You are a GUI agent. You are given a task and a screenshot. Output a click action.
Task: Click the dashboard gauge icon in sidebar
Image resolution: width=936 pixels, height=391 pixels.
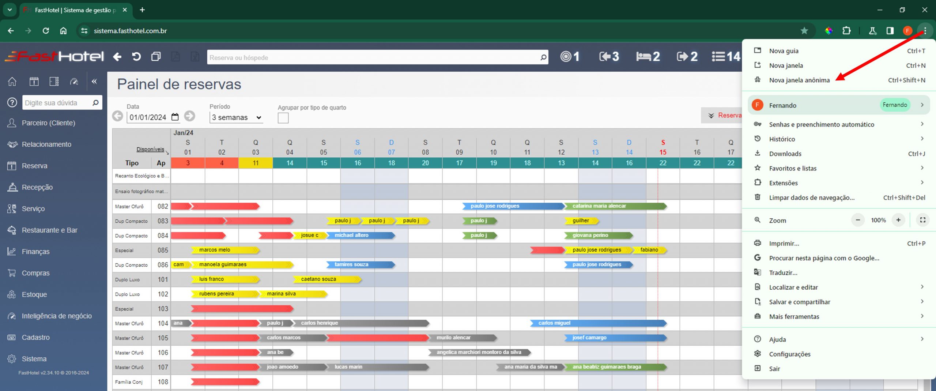pyautogui.click(x=74, y=81)
